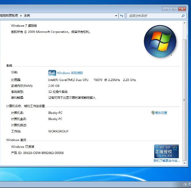The height and width of the screenshot is (188, 191).
Task: Minimize the System window
Action: tap(166, 9)
